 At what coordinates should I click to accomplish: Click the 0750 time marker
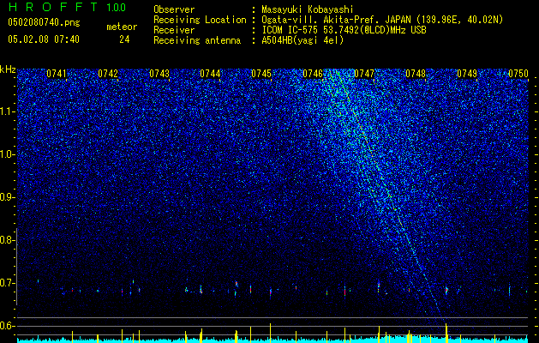tap(518, 74)
